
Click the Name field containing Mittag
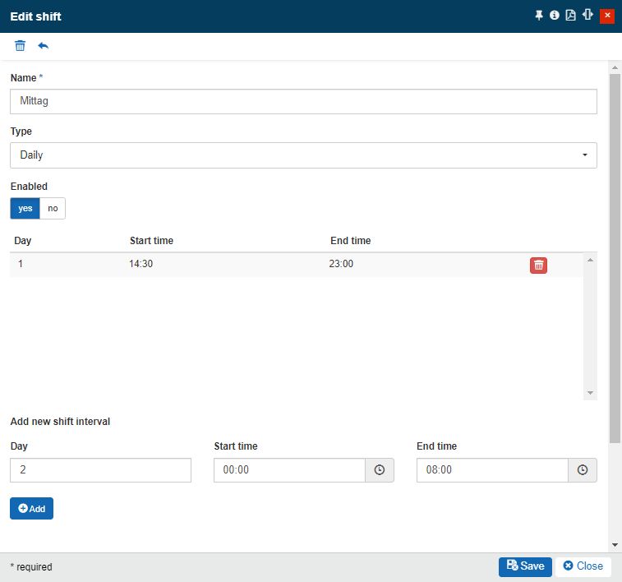[303, 102]
